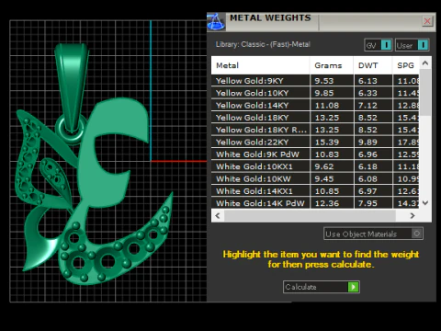Click the DWT column header
Viewport: 441px width, 331px height.
(x=373, y=65)
